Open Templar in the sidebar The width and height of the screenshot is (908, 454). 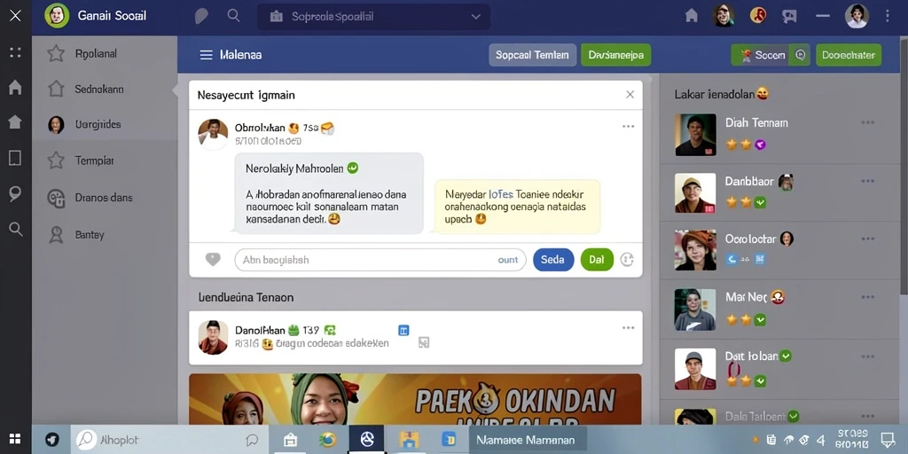pos(105,160)
